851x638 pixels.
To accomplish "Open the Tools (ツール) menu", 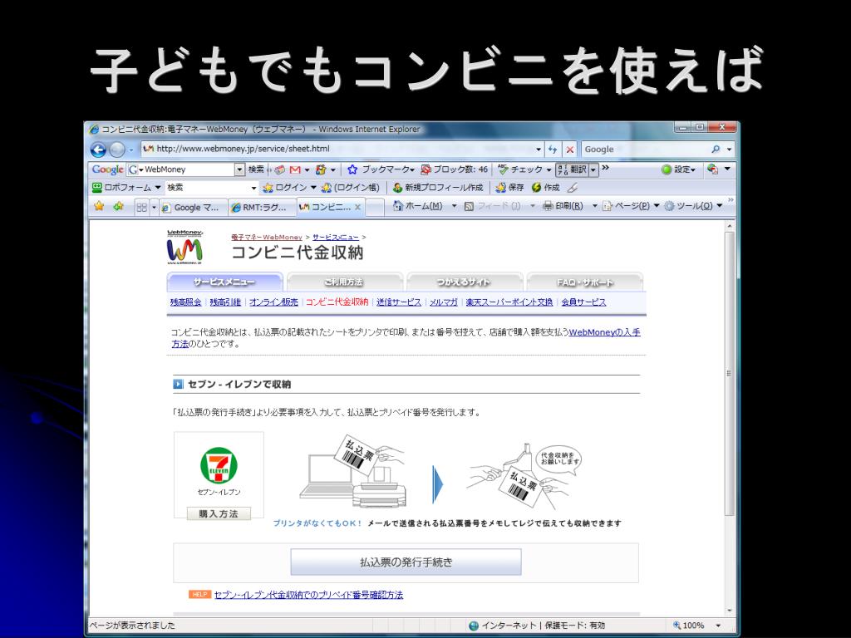I will (x=693, y=206).
